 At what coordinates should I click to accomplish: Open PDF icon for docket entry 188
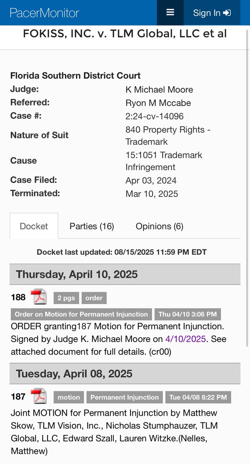(39, 297)
